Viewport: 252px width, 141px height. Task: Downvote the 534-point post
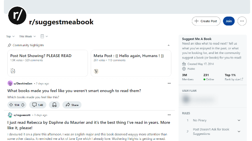pyautogui.click(x=23, y=105)
